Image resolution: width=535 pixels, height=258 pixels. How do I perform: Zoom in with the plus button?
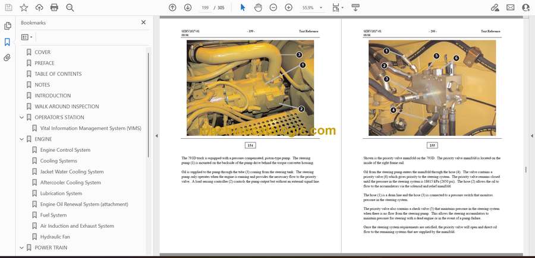289,8
